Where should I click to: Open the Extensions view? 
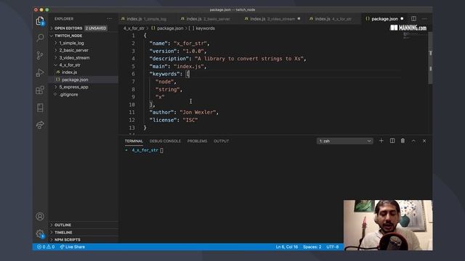[40, 90]
